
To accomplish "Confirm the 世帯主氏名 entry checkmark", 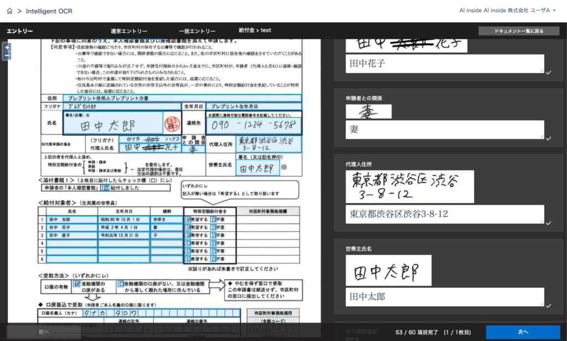I will (x=549, y=306).
